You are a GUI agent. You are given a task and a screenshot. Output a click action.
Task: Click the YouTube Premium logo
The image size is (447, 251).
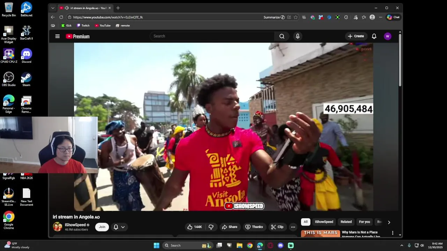[78, 36]
